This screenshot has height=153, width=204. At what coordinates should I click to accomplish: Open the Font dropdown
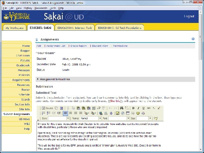119,118
